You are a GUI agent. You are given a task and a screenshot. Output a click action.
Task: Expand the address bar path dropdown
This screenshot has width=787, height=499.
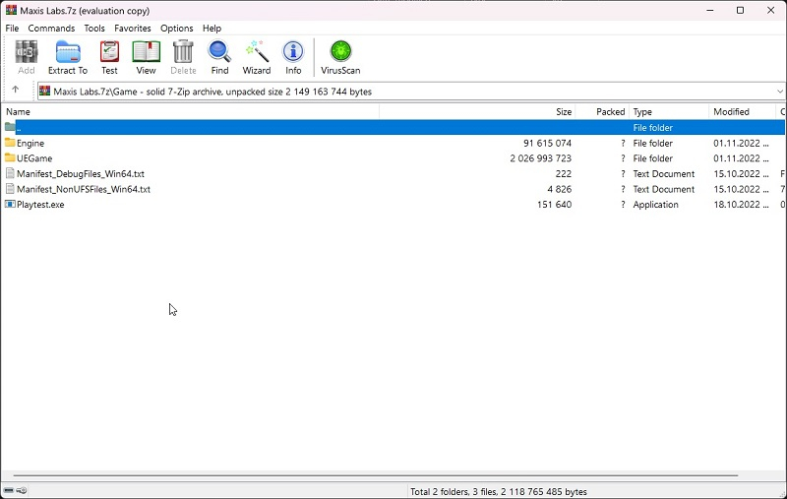pyautogui.click(x=779, y=92)
